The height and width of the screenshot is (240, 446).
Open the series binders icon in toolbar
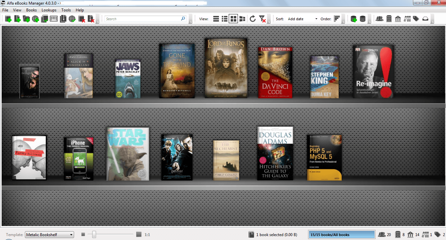pyautogui.click(x=407, y=19)
